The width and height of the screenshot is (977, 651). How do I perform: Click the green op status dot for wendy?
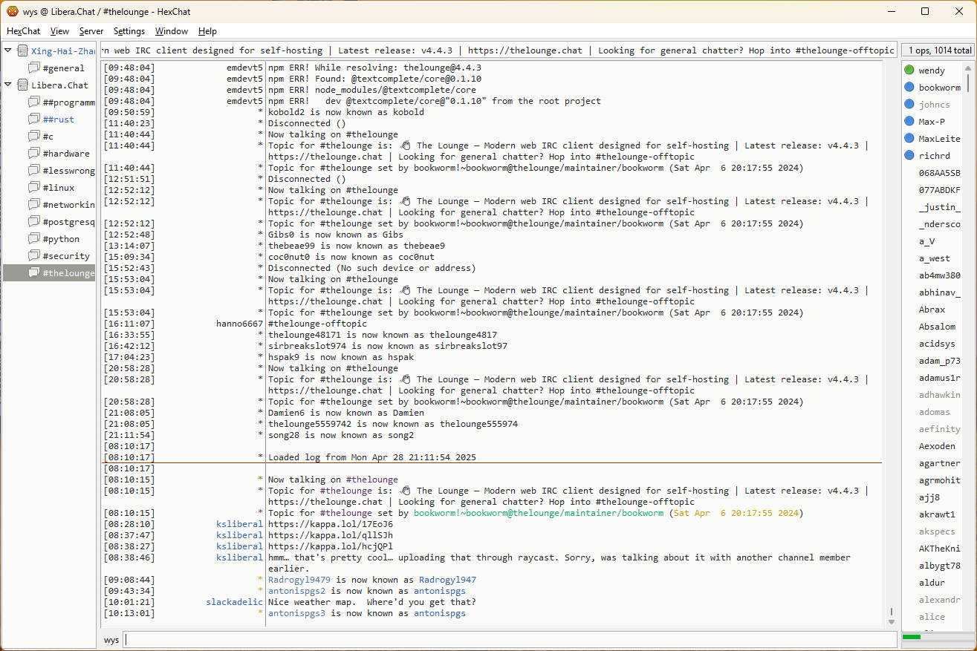pos(909,71)
